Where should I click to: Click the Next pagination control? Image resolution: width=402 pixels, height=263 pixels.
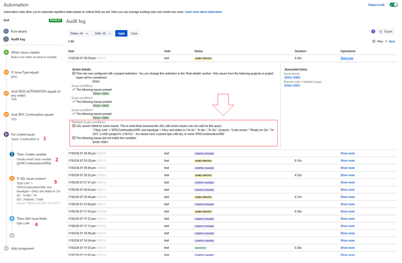click(392, 41)
